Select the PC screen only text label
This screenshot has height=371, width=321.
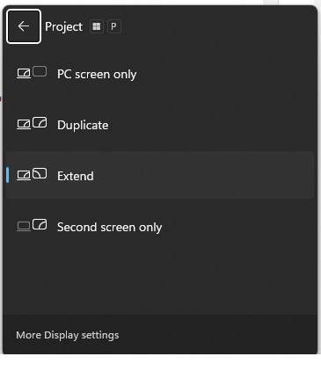[97, 75]
